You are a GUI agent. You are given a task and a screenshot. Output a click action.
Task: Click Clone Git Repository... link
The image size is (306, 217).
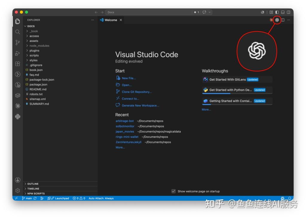[x=137, y=92]
